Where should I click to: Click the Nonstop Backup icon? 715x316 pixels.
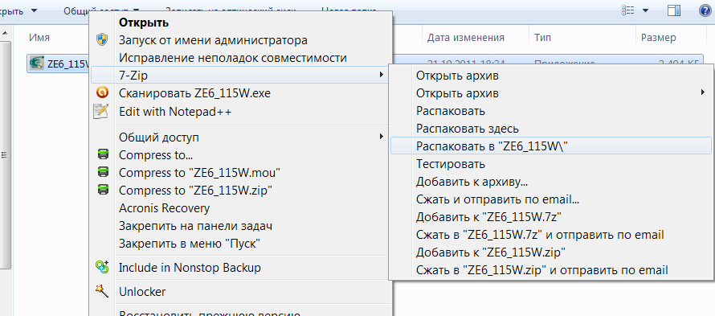coord(102,267)
